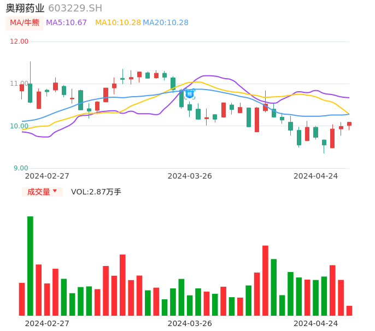375x331 pixels.
Task: Click the 2024-03-26 date label under the price chart
Action: click(x=190, y=176)
